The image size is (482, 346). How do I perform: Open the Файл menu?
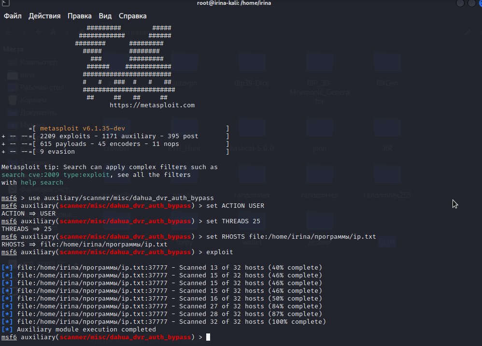tap(13, 16)
